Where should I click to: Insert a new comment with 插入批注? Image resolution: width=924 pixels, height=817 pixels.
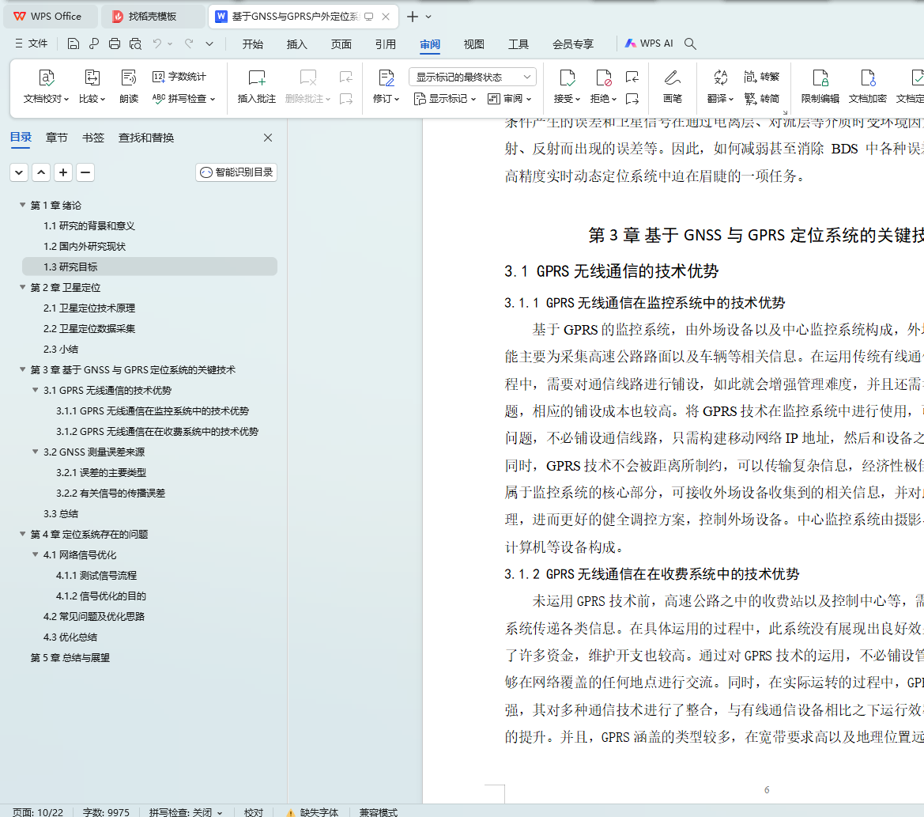click(256, 87)
